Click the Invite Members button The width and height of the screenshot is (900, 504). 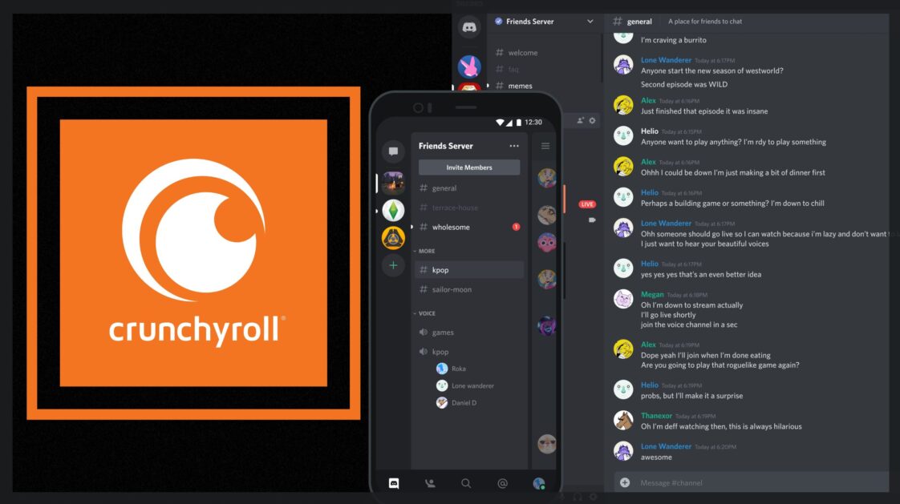(x=469, y=166)
